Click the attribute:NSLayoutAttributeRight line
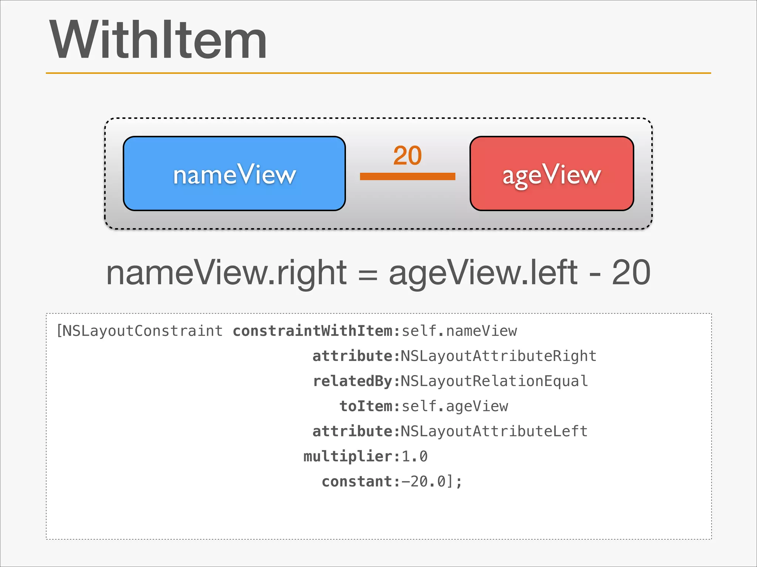757x567 pixels. coord(455,356)
